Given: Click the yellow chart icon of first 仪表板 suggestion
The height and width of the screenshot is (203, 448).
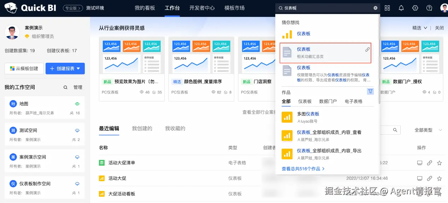Looking at the screenshot, I should click(287, 34).
